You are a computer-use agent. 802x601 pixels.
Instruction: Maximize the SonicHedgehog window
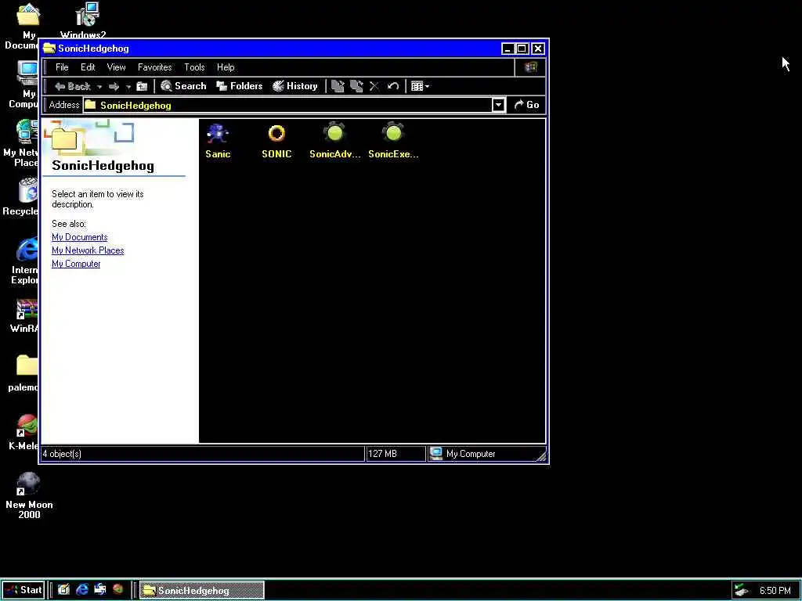(x=522, y=49)
